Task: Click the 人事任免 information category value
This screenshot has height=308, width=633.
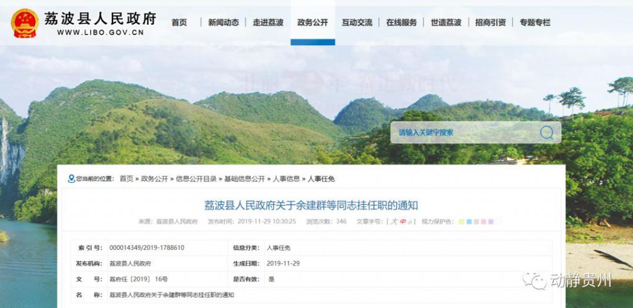Action: [x=279, y=248]
